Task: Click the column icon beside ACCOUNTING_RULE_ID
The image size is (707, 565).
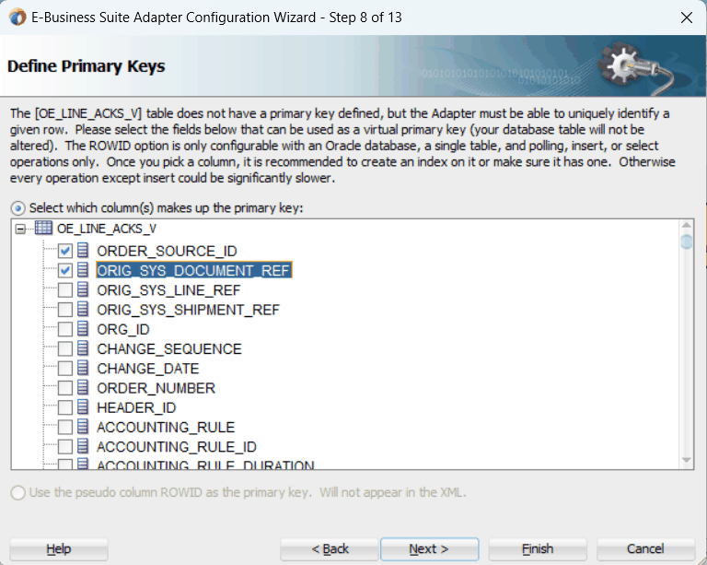Action: [83, 446]
